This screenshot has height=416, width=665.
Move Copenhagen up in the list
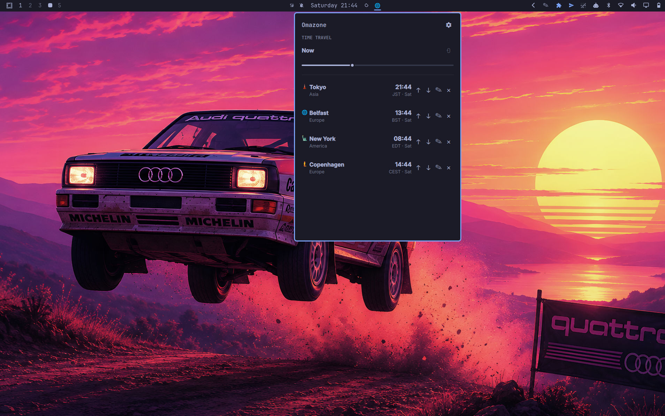pyautogui.click(x=418, y=168)
